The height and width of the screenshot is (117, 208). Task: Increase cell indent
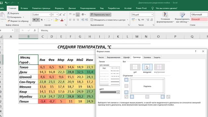(x=86, y=20)
